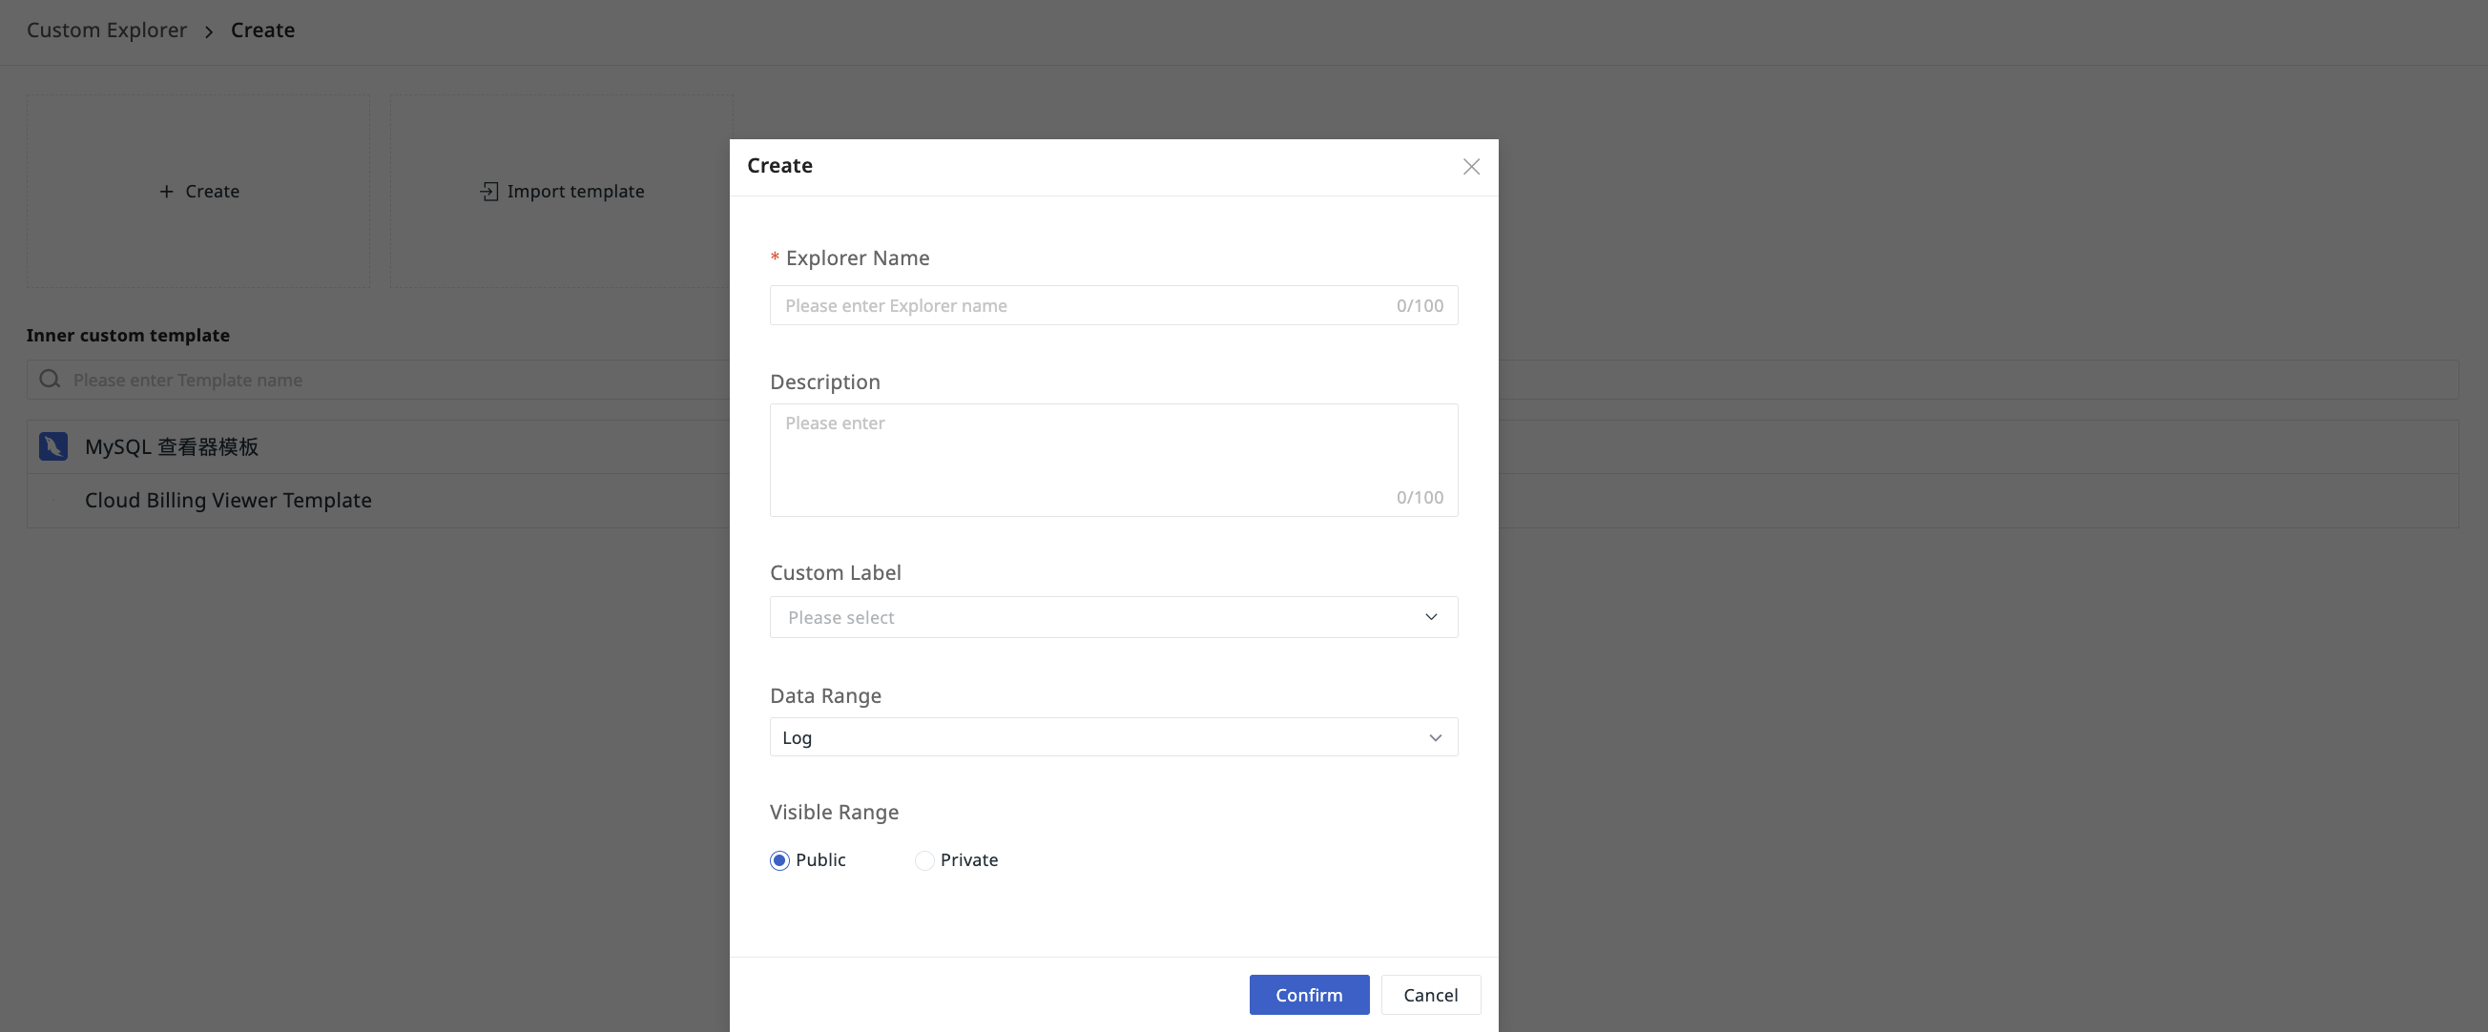Click the Import template arrow icon

[x=488, y=191]
